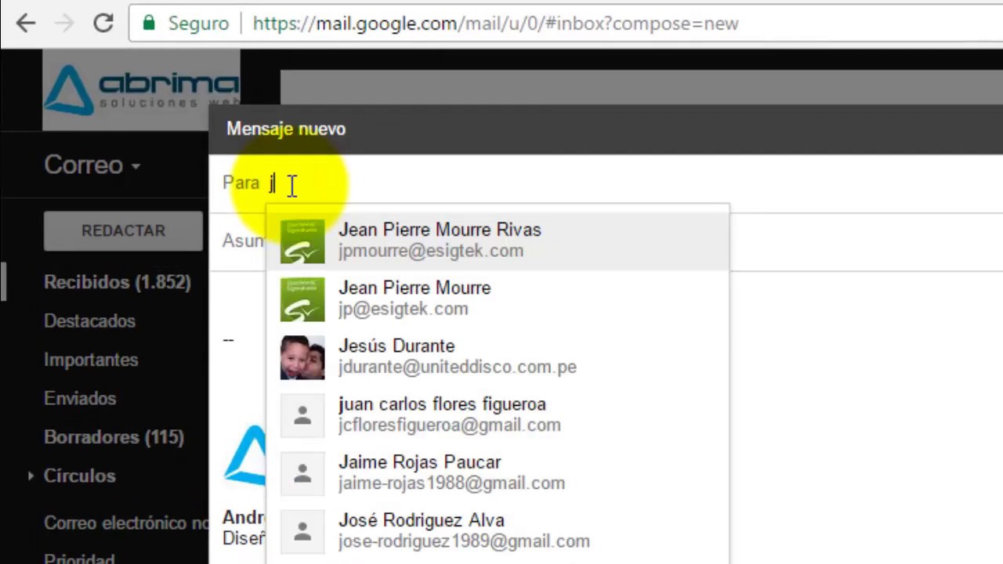Click Jean Pierre Mourre Rivas's contact avatar
Image resolution: width=1003 pixels, height=564 pixels.
pos(302,240)
